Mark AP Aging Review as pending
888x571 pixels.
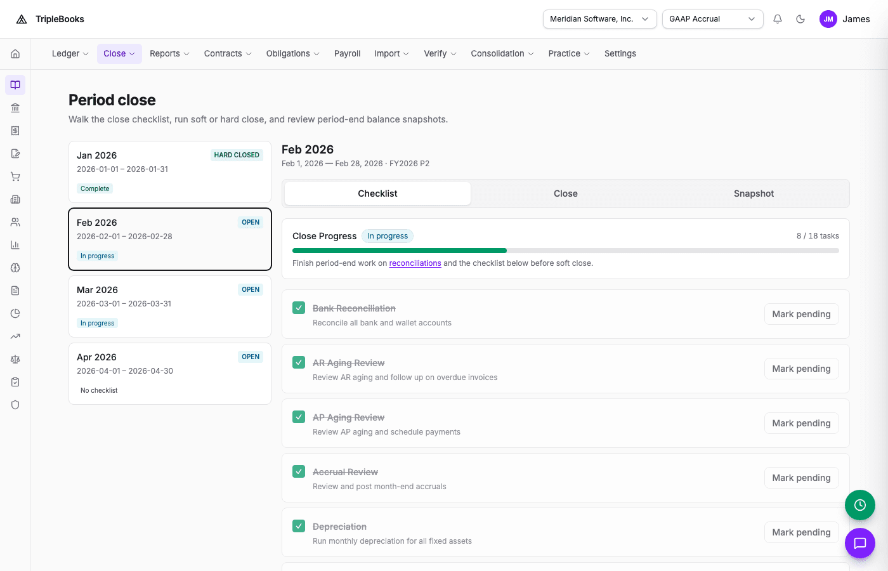801,423
